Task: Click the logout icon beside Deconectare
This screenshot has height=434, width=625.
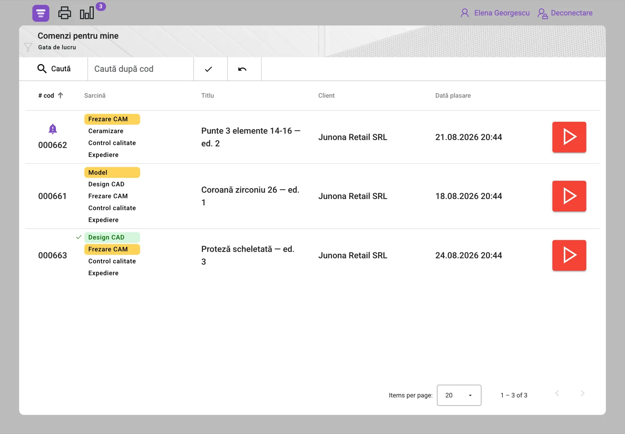Action: [542, 13]
